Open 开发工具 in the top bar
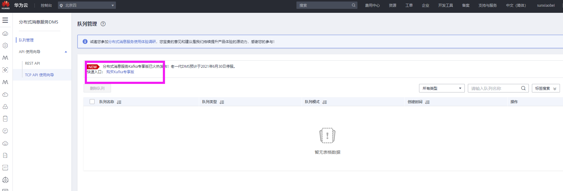This screenshot has width=563, height=191. (x=446, y=5)
